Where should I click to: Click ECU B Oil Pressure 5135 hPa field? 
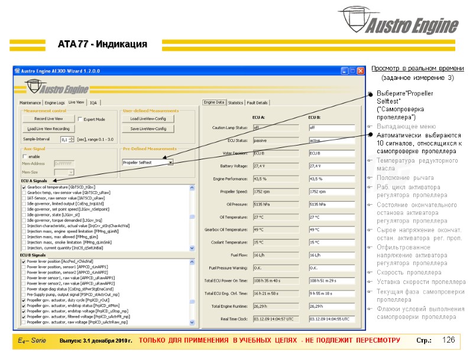point(332,204)
